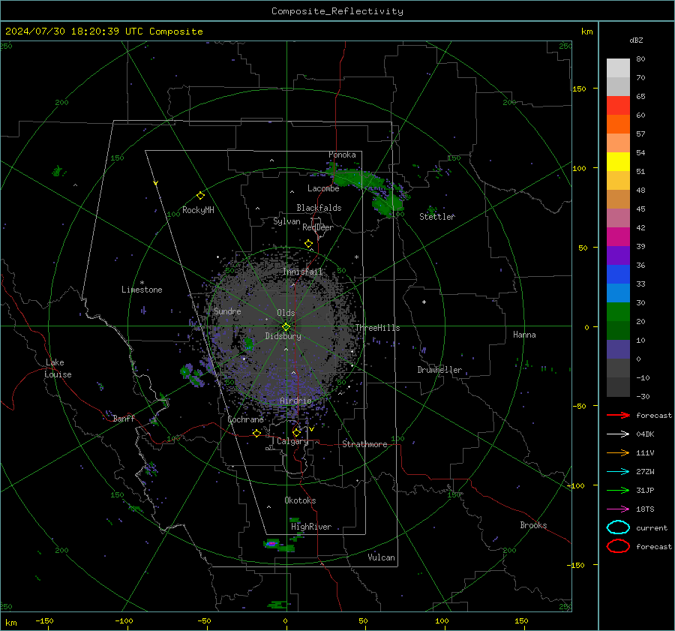The height and width of the screenshot is (631, 675).
Task: Click the 'Stettler' label
Action: pos(437,217)
